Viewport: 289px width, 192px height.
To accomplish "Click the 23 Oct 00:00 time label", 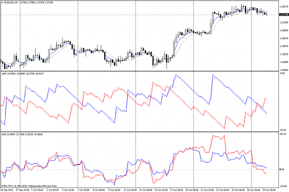I will (x=223, y=190).
